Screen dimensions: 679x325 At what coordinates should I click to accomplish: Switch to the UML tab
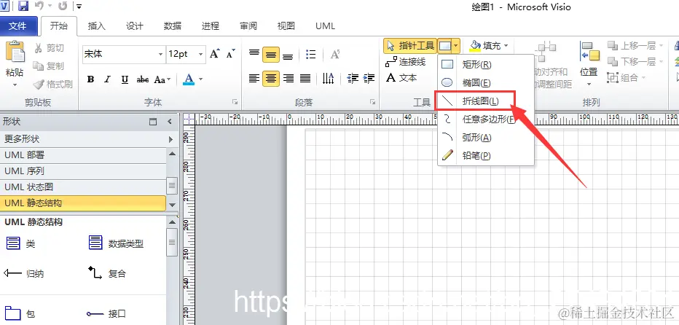[325, 26]
